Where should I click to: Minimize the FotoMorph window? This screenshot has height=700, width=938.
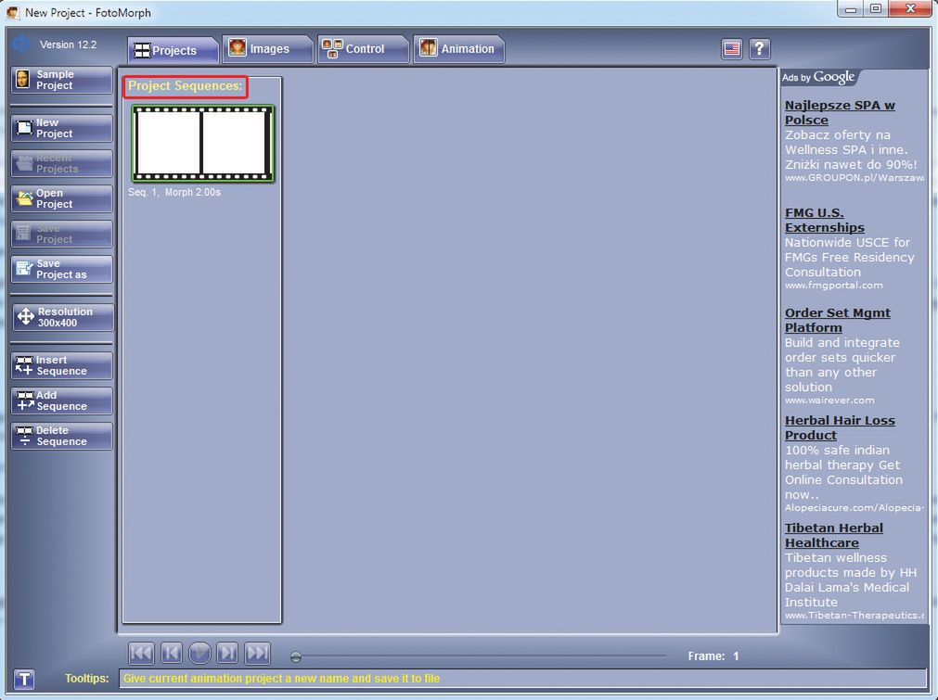[852, 9]
